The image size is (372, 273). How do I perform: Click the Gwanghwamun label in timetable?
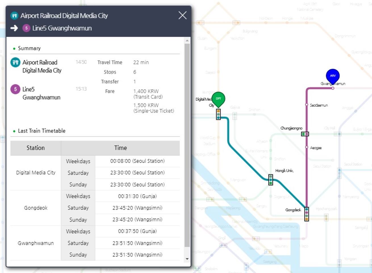pyautogui.click(x=35, y=243)
